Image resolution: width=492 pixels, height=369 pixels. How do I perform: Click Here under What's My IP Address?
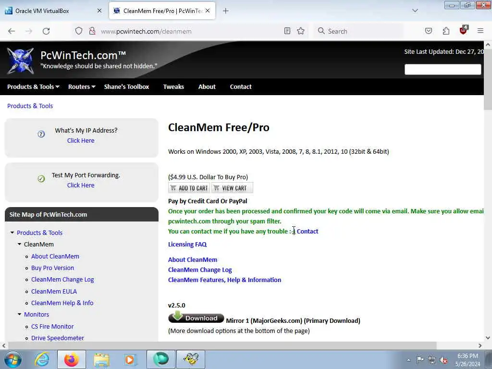click(81, 141)
